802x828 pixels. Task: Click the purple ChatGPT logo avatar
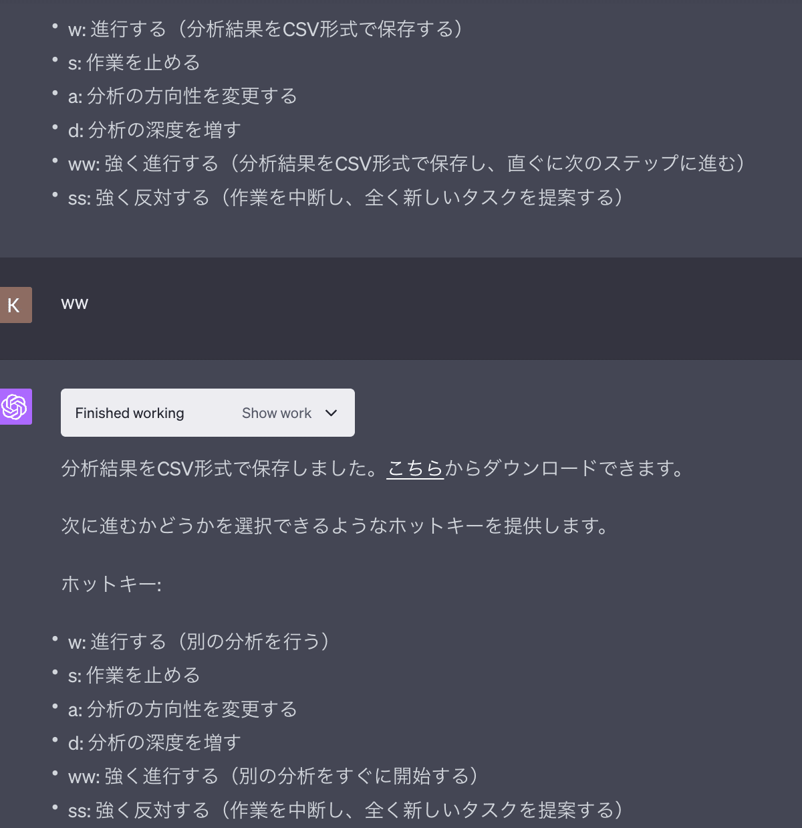pos(15,407)
